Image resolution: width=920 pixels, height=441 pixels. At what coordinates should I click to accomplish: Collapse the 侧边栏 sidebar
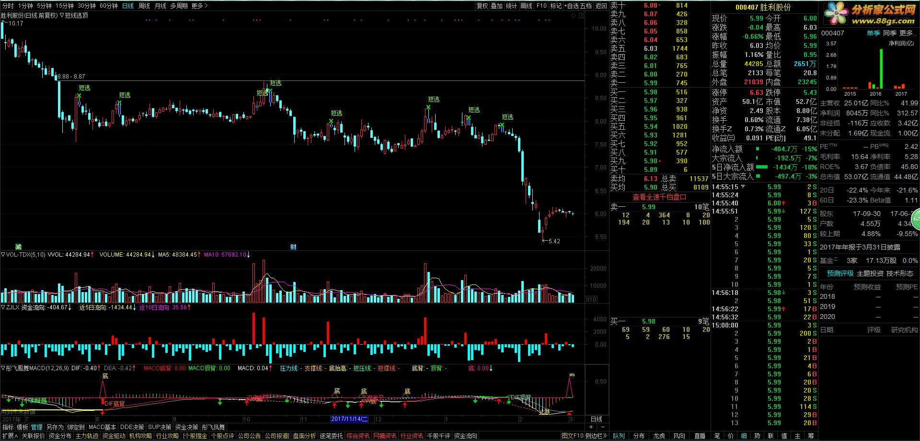point(596,436)
